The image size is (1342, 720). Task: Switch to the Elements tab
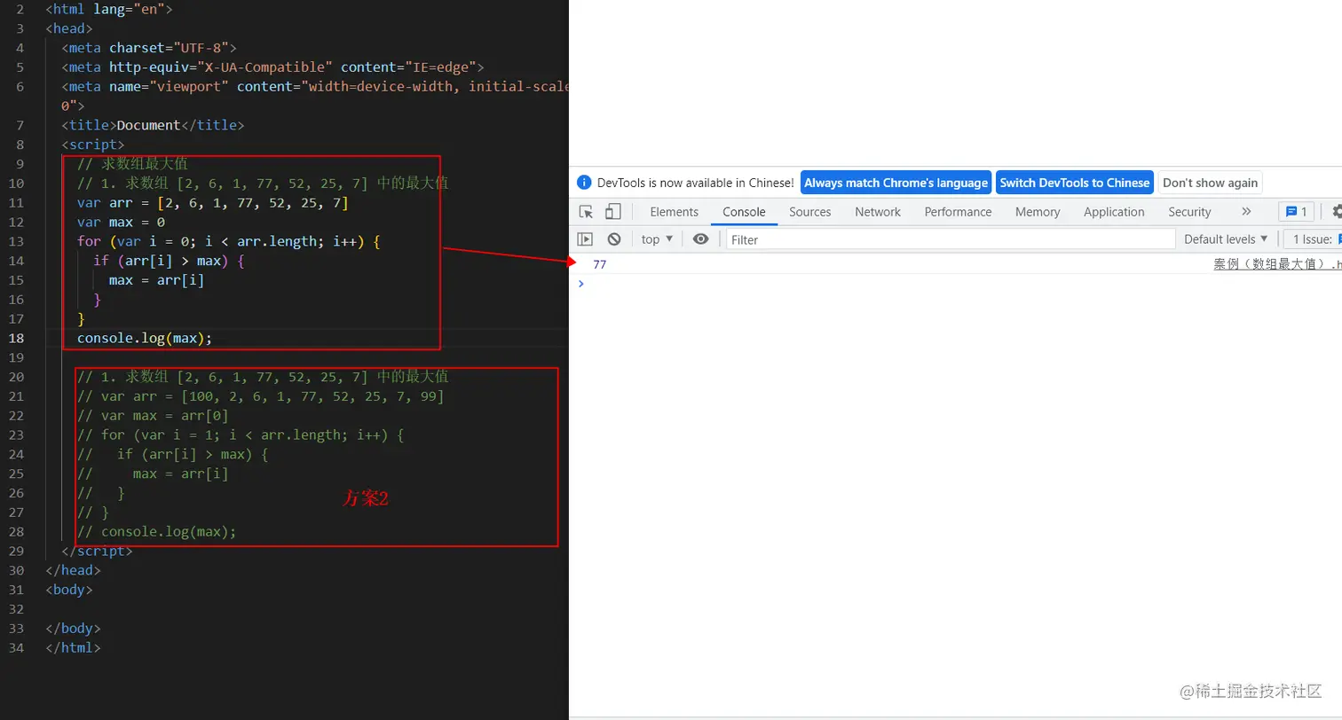[675, 212]
